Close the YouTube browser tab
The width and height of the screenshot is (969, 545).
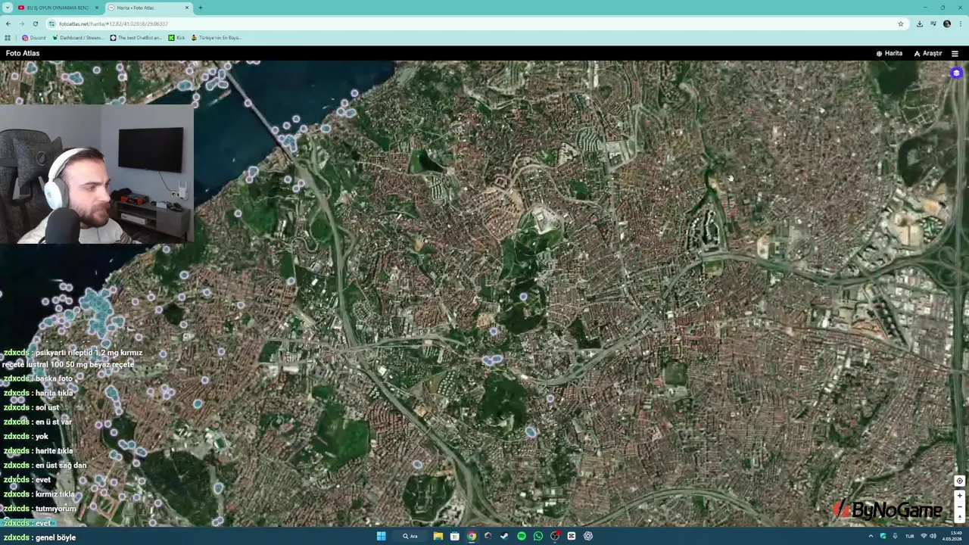click(x=97, y=8)
